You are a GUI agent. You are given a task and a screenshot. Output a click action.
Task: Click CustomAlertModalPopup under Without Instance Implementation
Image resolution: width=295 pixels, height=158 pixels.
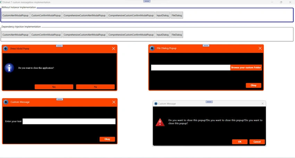pos(15,15)
